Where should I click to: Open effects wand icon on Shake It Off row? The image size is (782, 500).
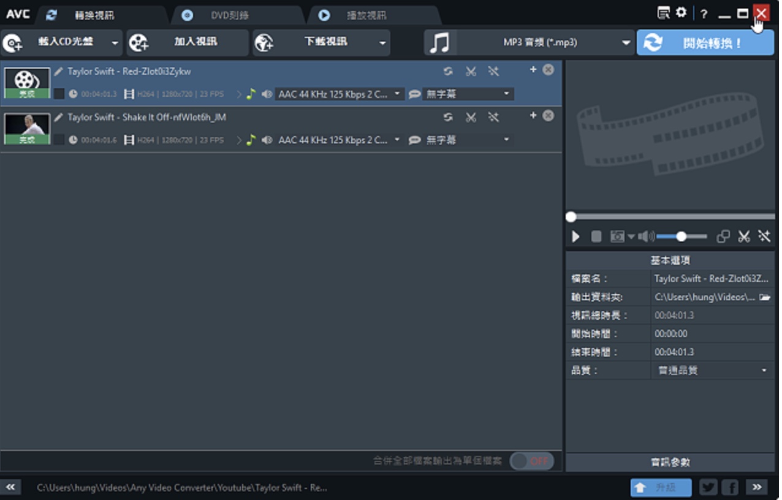point(493,117)
